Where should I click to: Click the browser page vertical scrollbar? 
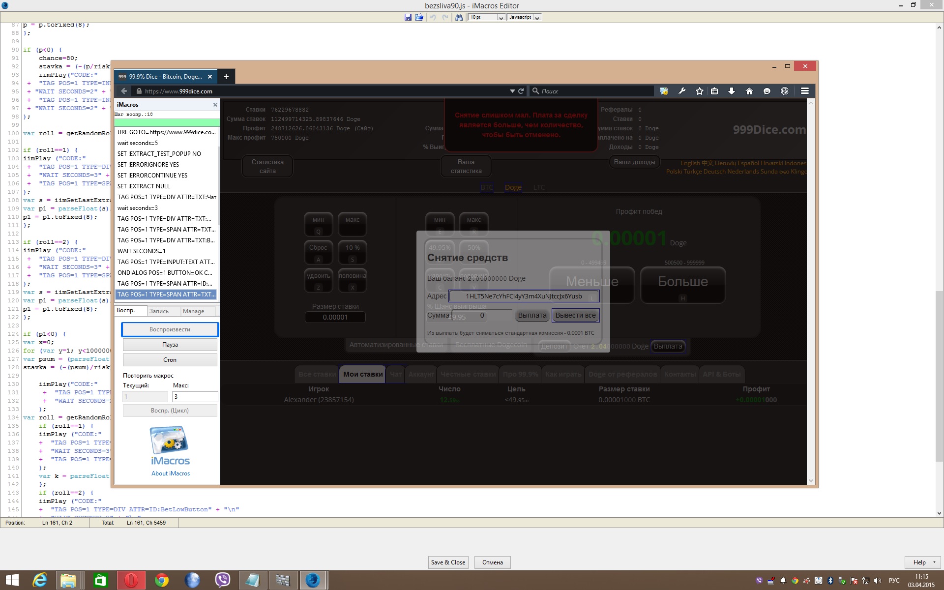point(811,291)
